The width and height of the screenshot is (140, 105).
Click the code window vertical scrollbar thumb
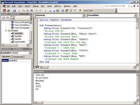pyautogui.click(x=137, y=25)
